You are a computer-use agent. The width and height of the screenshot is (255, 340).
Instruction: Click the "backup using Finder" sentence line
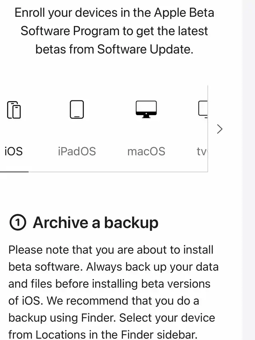point(112,318)
